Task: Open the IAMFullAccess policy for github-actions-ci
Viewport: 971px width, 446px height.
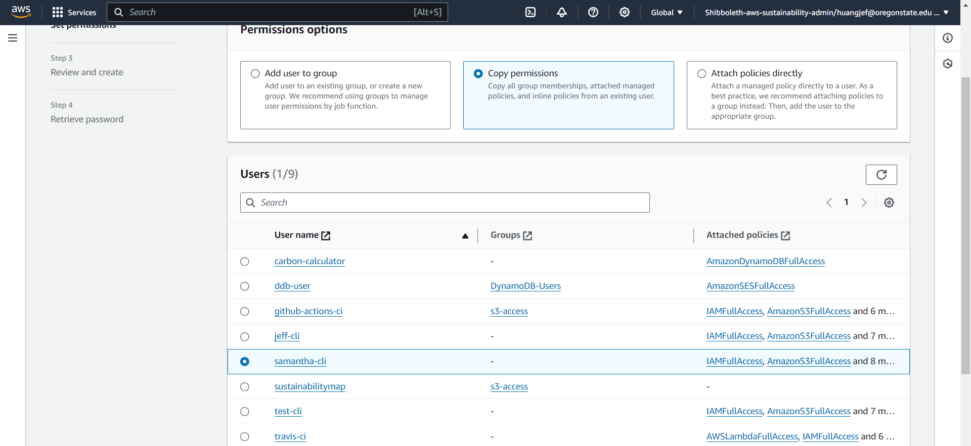Action: point(734,311)
